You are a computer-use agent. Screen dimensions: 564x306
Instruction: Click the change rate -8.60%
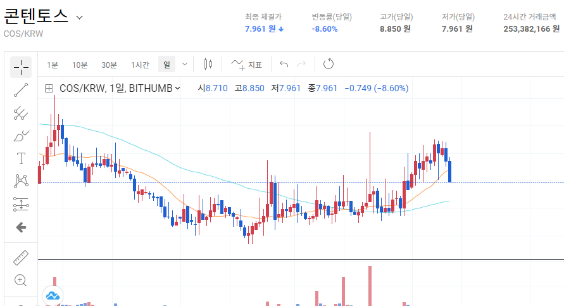[325, 29]
